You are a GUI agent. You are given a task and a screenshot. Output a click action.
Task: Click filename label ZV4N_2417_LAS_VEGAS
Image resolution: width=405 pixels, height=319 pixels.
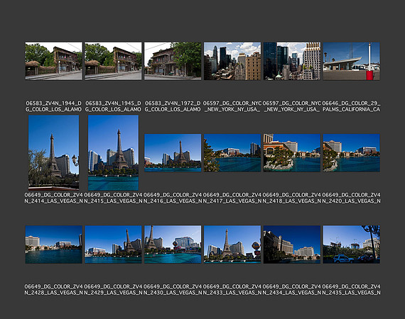point(232,198)
